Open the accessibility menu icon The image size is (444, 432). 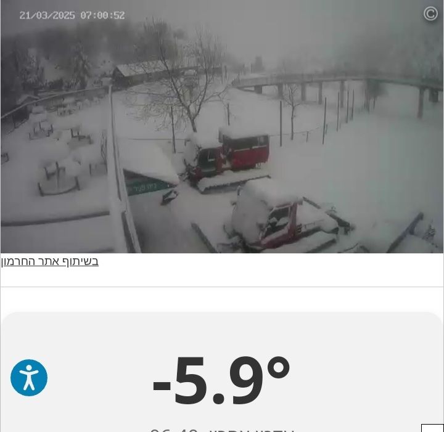point(29,378)
